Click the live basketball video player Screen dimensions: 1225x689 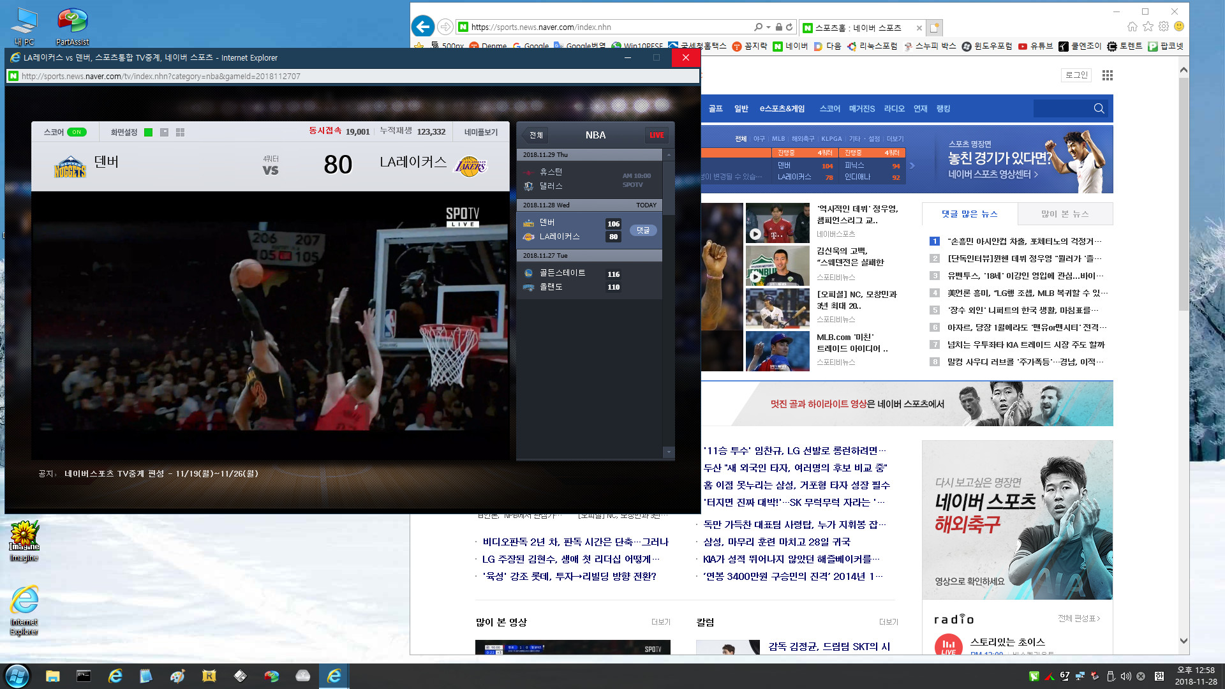point(271,325)
